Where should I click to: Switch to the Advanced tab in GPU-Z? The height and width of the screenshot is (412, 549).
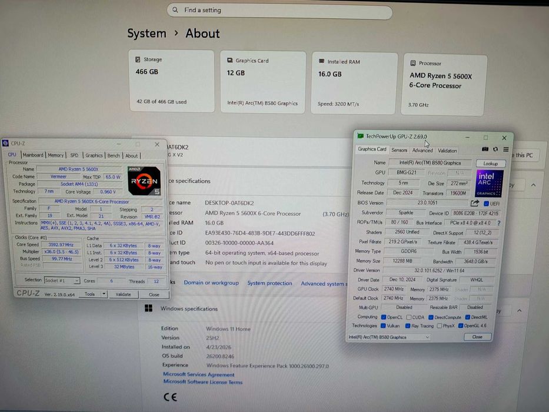(422, 150)
